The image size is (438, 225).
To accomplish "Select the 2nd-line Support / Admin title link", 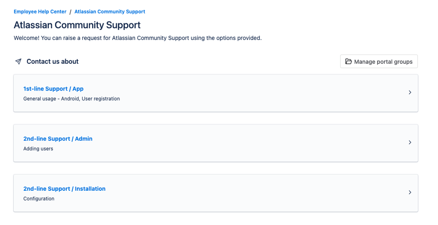I will (x=58, y=139).
